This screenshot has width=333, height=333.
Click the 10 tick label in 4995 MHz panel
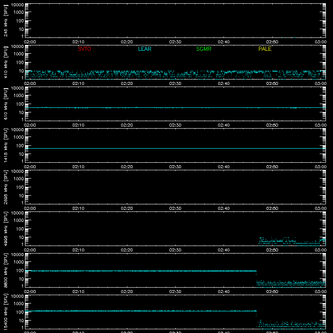21,237
